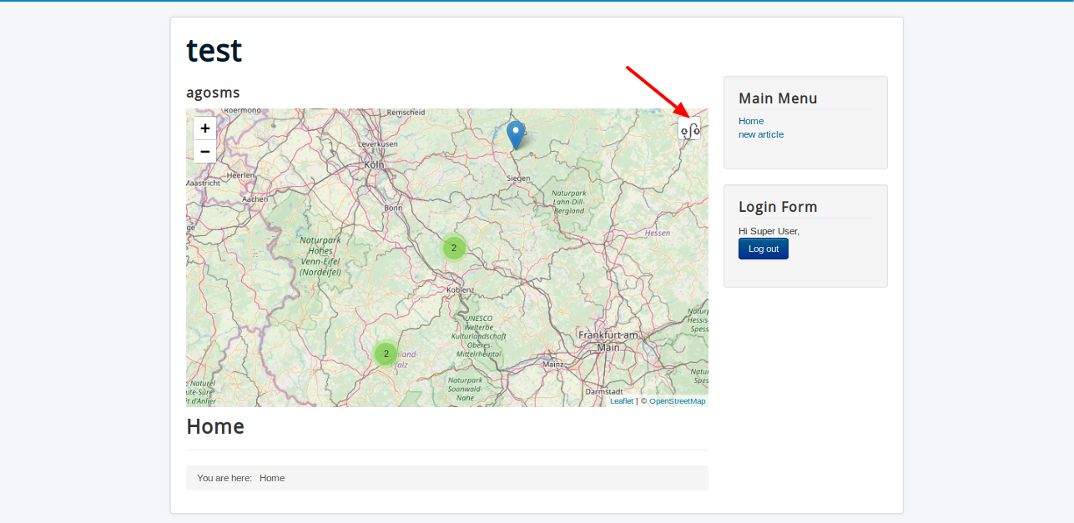This screenshot has height=523, width=1074.
Task: Click the agosms module heading
Action: [x=213, y=93]
